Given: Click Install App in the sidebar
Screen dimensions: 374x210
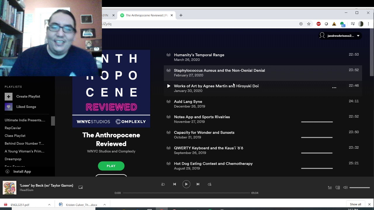Looking at the screenshot, I should click(18, 171).
